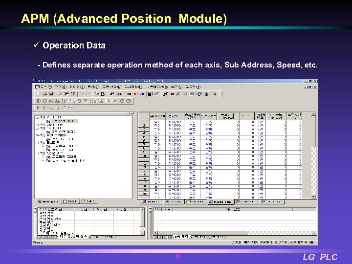This screenshot has height=264, width=352.
Task: Click the first column header in data grid
Action: [x=157, y=116]
